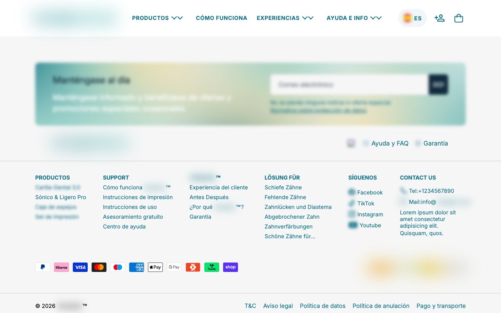501x313 pixels.
Task: View the Antes Después link
Action: pos(209,197)
